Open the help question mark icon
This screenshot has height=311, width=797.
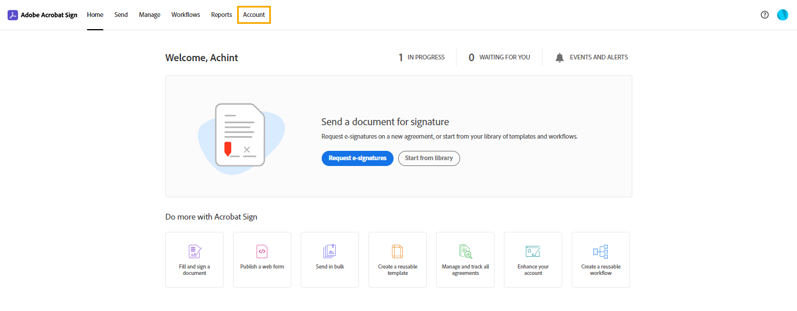pyautogui.click(x=765, y=15)
